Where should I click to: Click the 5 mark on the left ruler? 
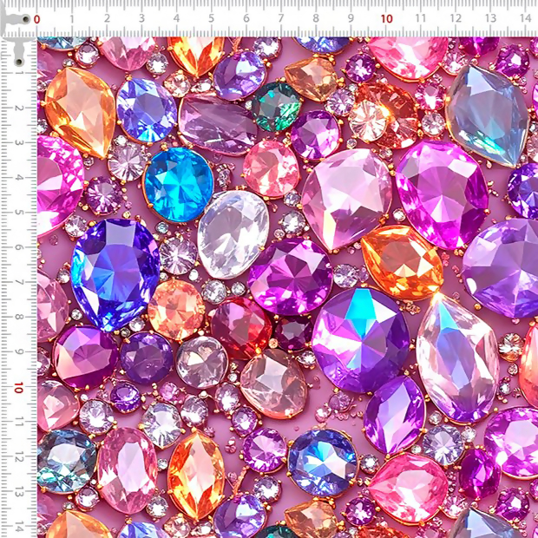(18, 212)
